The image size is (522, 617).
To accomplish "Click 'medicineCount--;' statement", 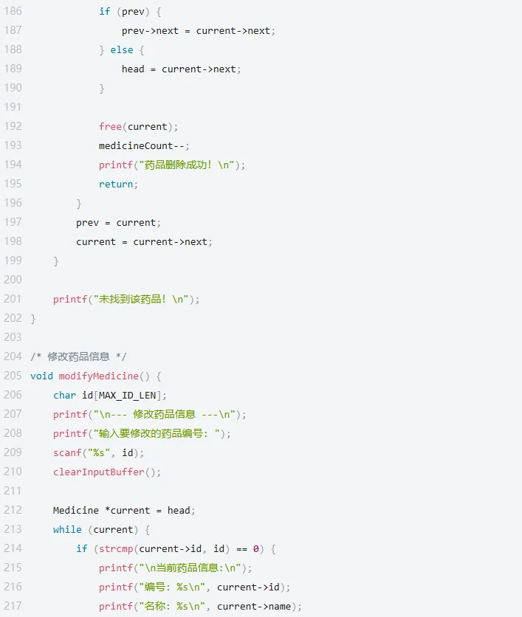I will coord(144,146).
